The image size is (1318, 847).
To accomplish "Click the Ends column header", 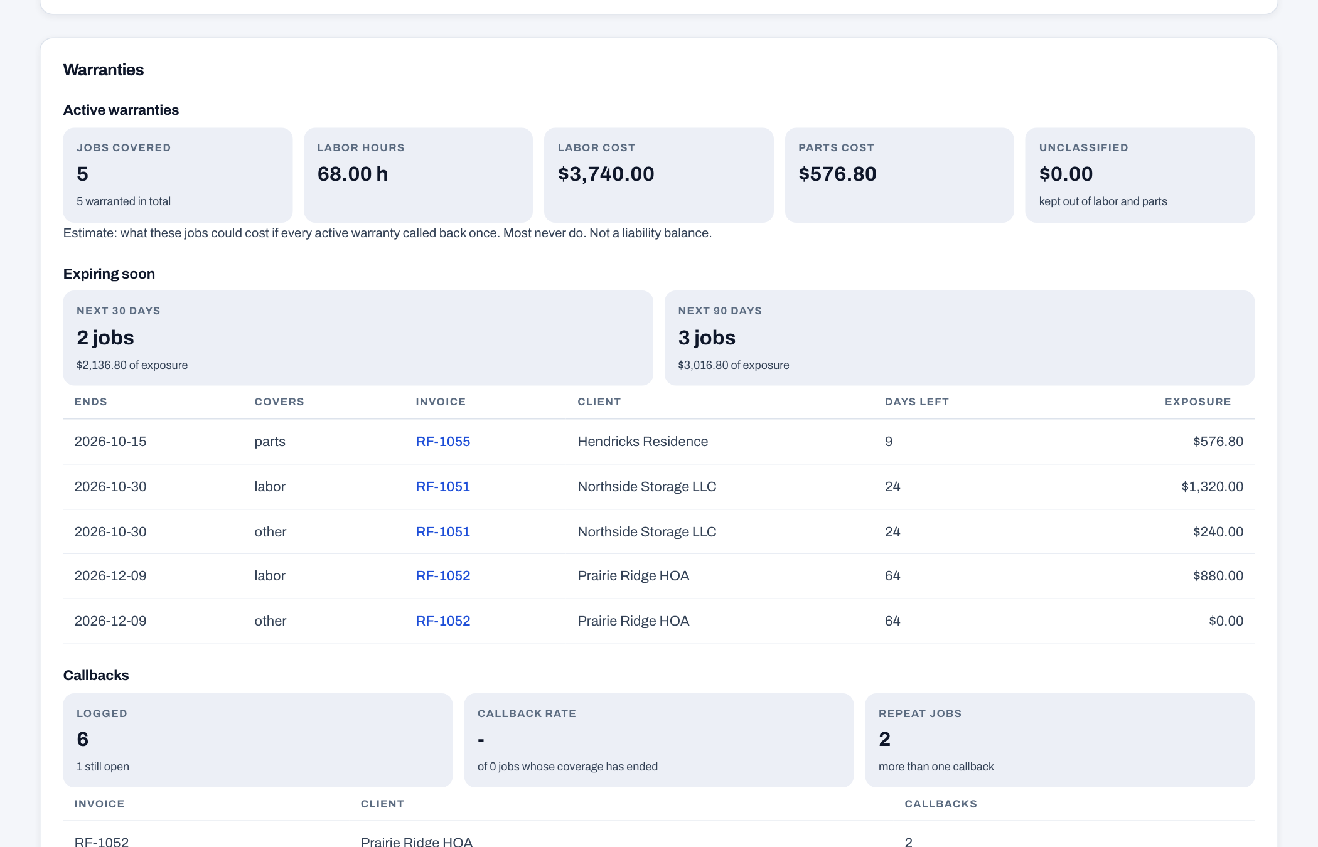I will pos(91,402).
